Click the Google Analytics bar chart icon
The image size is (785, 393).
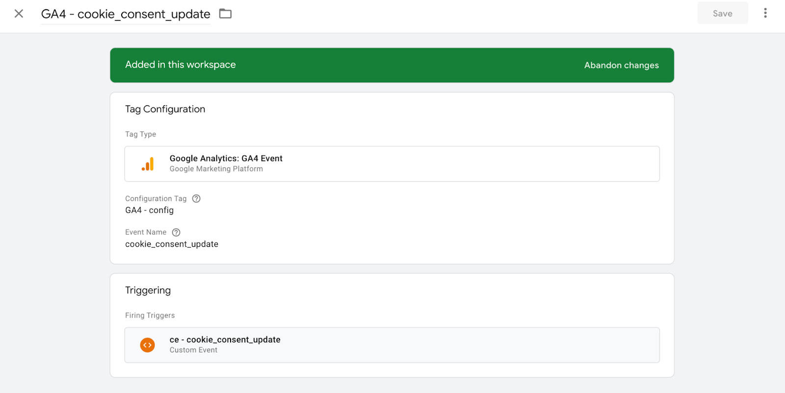tap(148, 164)
